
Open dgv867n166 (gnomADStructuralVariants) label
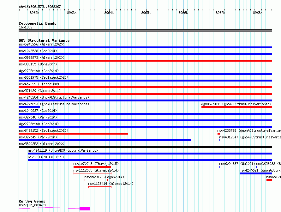(236, 104)
